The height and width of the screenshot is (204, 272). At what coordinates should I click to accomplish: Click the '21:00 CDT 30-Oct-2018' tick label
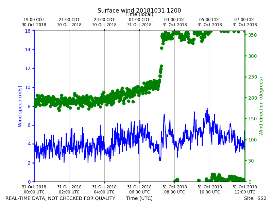coord(69,22)
